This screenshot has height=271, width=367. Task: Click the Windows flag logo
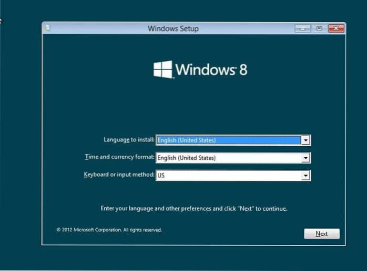click(x=162, y=69)
